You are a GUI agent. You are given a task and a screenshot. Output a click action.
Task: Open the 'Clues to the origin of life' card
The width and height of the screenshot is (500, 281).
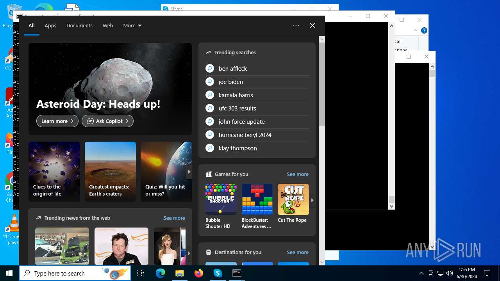[x=54, y=172]
